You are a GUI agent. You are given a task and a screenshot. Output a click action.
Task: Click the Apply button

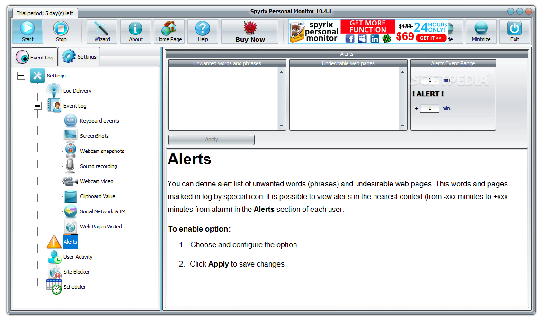tap(211, 139)
